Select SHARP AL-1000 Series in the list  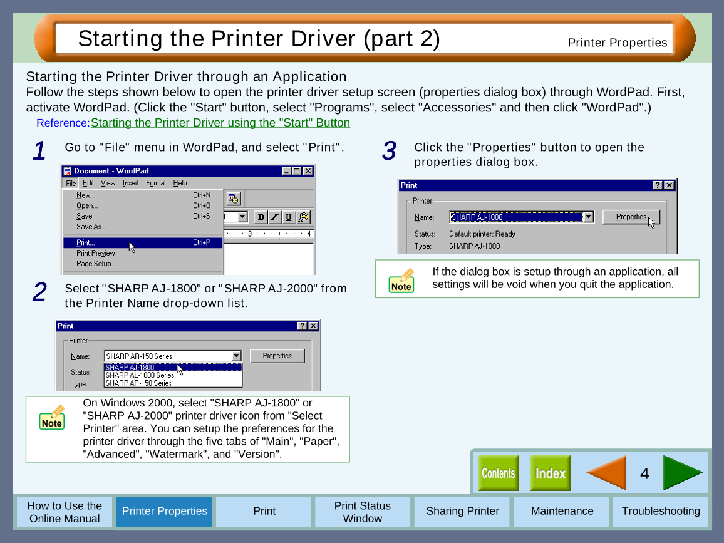[x=173, y=375]
